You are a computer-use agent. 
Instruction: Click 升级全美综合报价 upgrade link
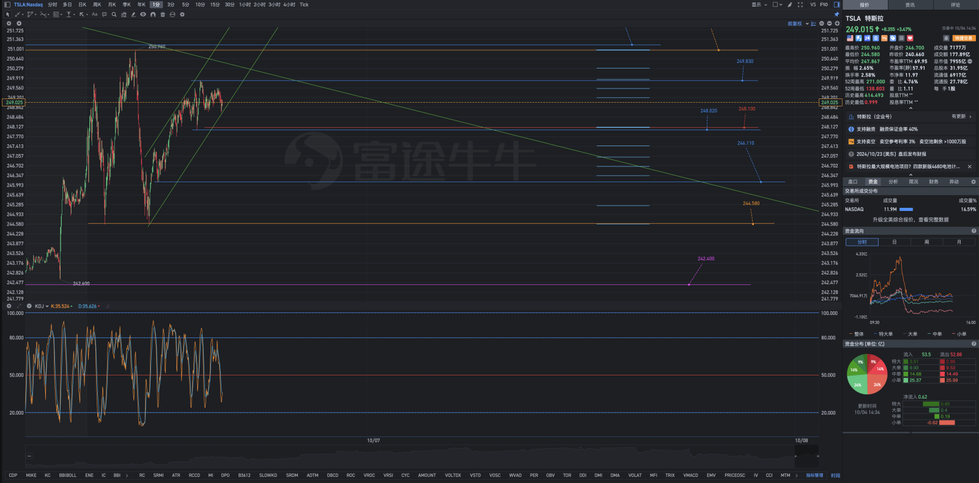click(910, 219)
